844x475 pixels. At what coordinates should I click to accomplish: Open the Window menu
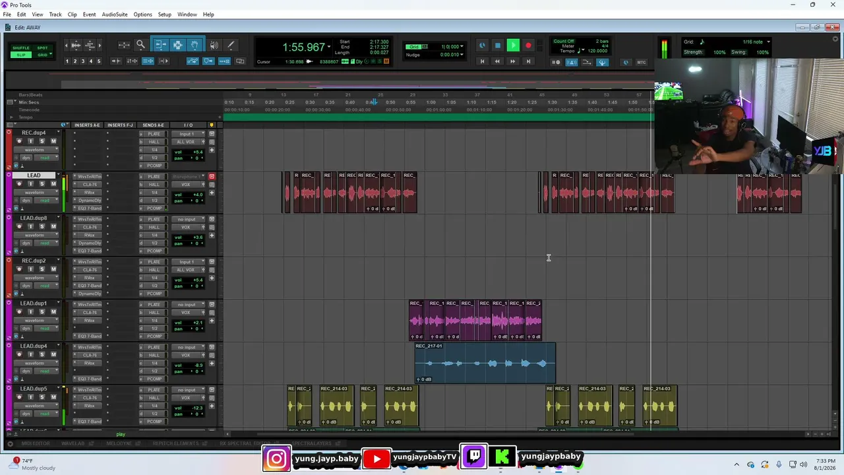click(x=187, y=15)
